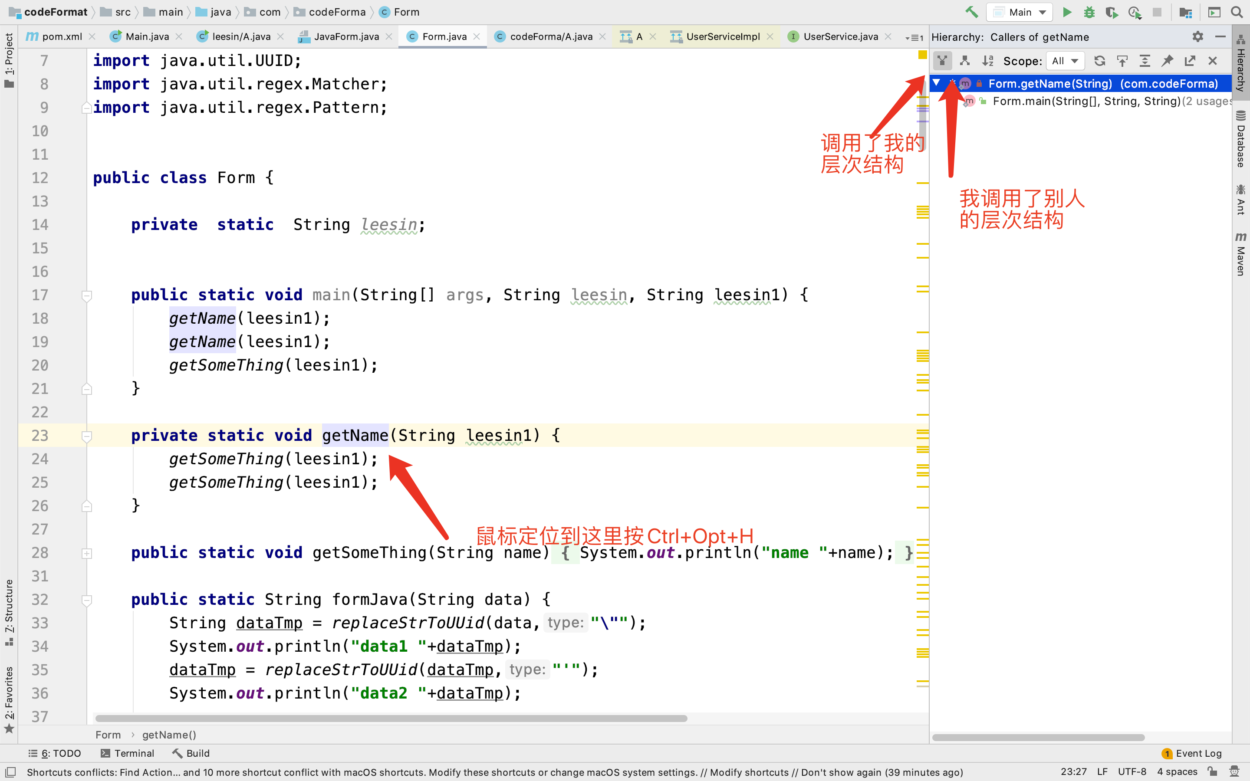The height and width of the screenshot is (781, 1250).
Task: Switch to Callee Methods Hierarchy view
Action: pos(964,61)
